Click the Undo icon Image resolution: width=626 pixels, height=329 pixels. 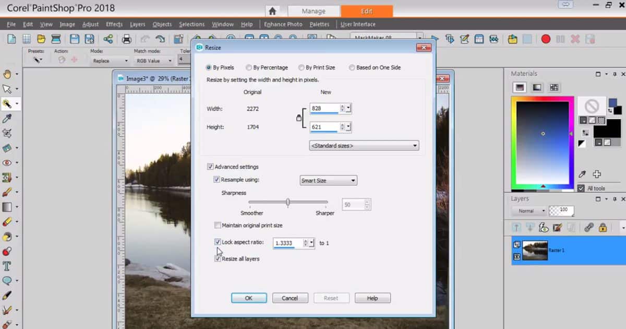tap(145, 38)
